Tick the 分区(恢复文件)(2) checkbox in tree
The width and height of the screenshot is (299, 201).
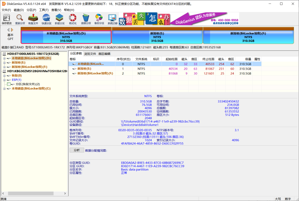tap(9, 84)
